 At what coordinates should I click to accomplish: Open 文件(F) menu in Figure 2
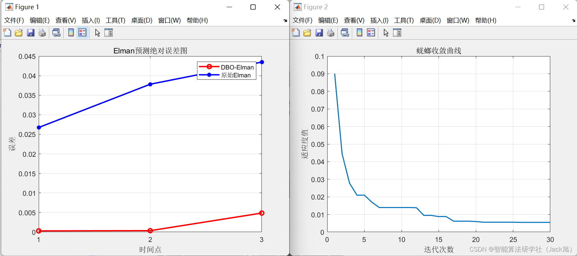pos(303,21)
